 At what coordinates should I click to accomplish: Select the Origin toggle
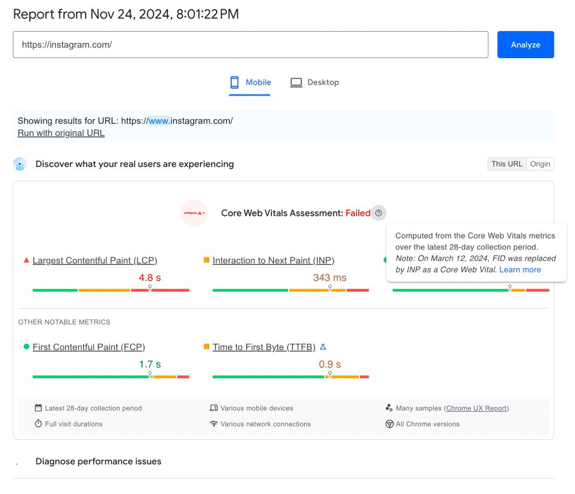(540, 164)
